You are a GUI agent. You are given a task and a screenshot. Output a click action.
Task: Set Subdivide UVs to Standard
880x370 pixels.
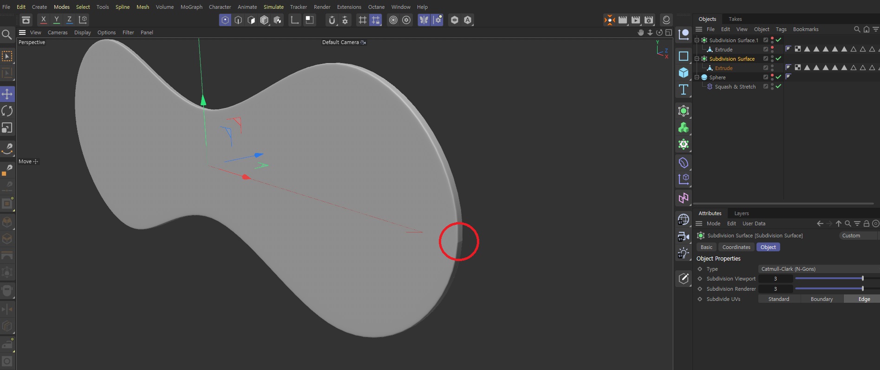[779, 299]
